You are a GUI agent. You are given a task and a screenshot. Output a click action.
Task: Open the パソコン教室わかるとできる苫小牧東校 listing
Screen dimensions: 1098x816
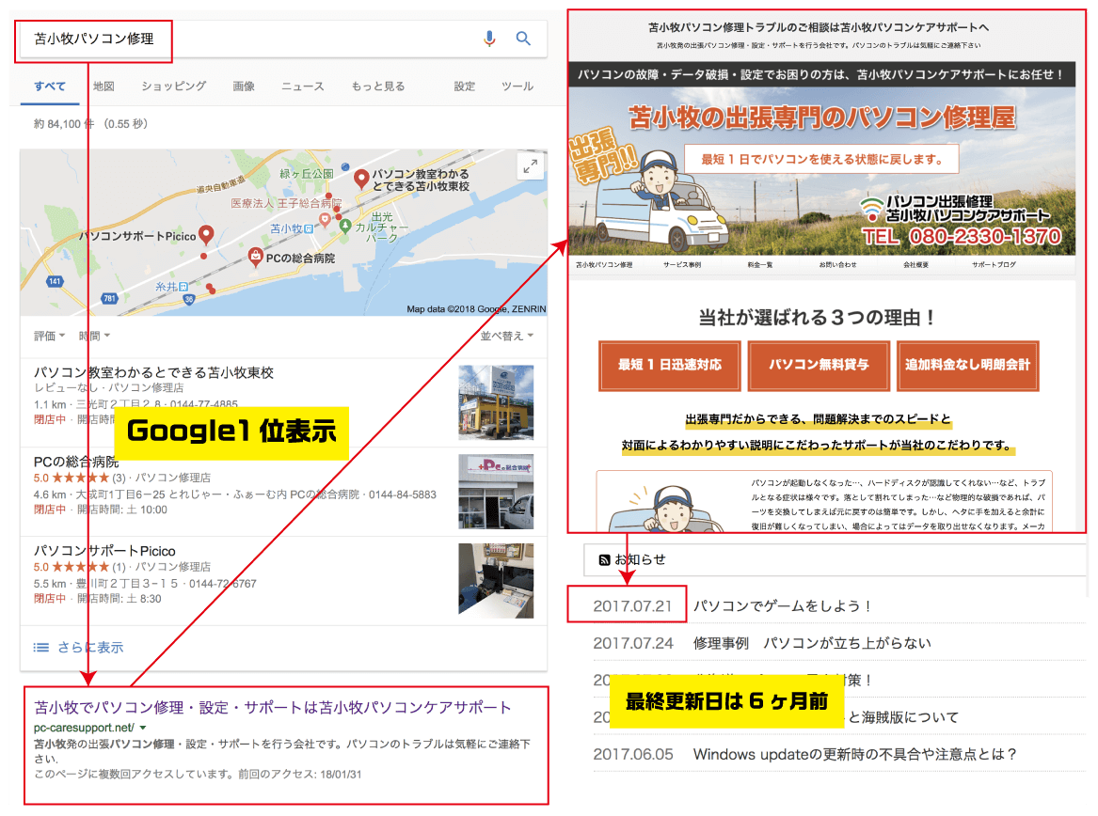pos(153,372)
